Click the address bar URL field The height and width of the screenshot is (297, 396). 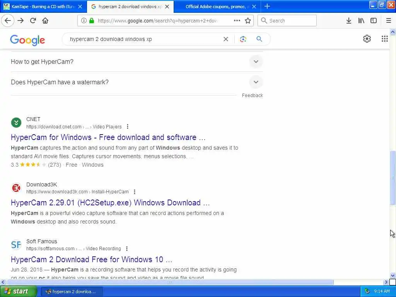(158, 20)
